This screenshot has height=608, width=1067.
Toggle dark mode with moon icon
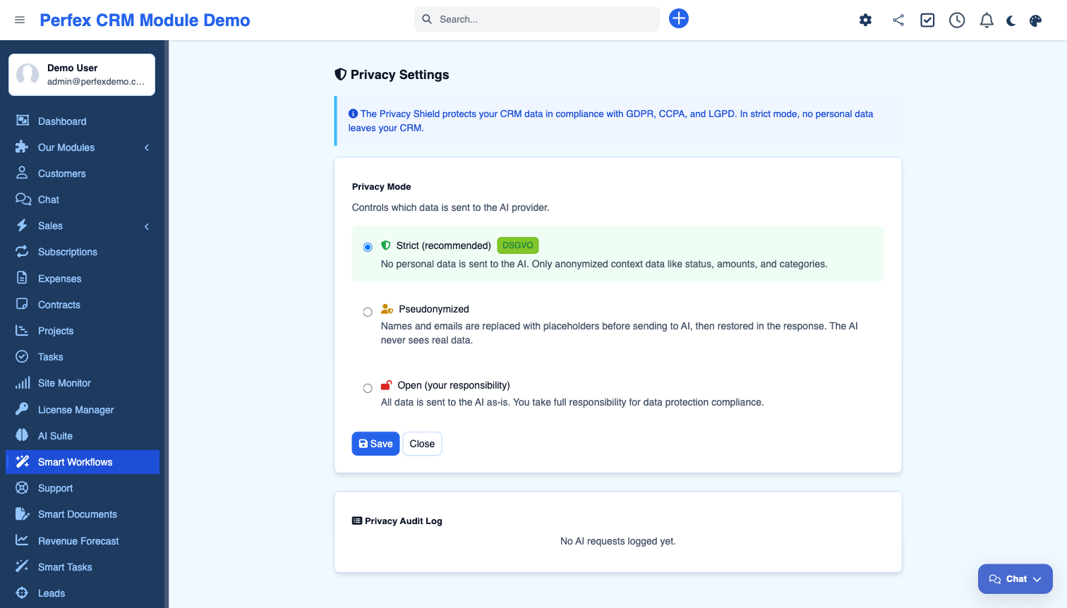click(x=1011, y=20)
